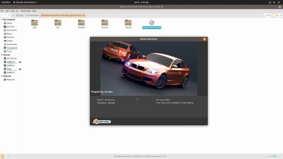Screen dimensions: 283x159
Task: Close the Blender Benchmark dialog
Action: 204,39
